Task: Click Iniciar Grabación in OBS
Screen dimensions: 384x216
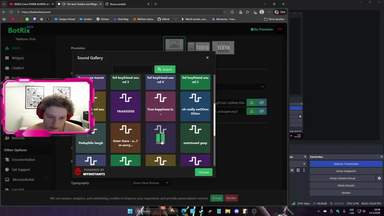Action: (346, 171)
